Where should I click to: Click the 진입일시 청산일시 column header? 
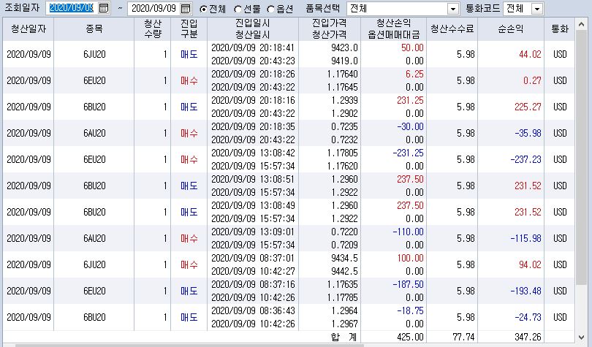(x=253, y=29)
